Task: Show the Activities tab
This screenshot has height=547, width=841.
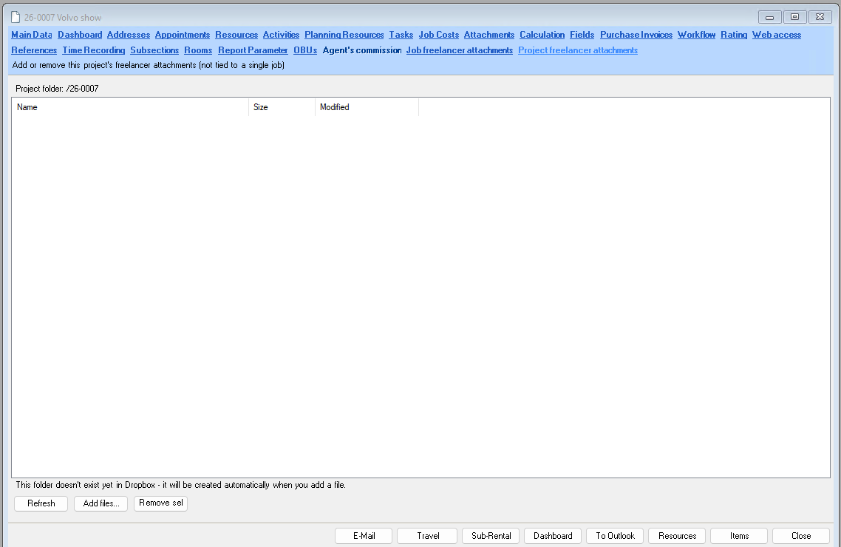Action: pyautogui.click(x=281, y=35)
